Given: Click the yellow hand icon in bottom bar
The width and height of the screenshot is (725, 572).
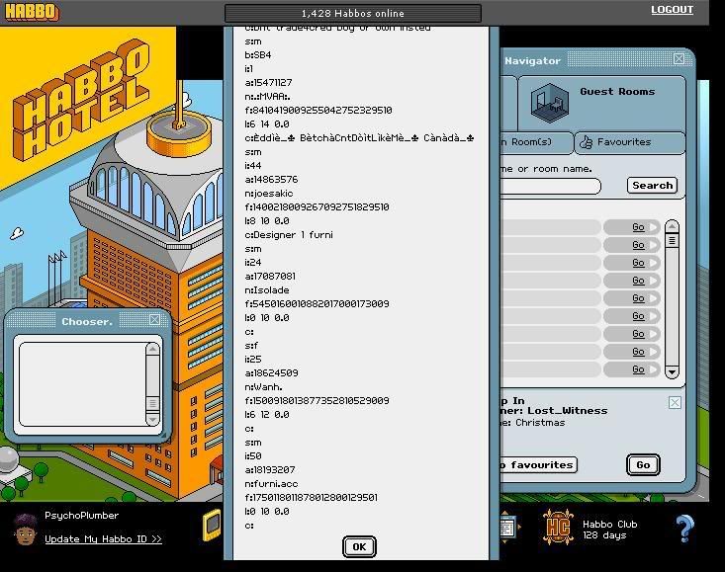Looking at the screenshot, I should click(212, 526).
